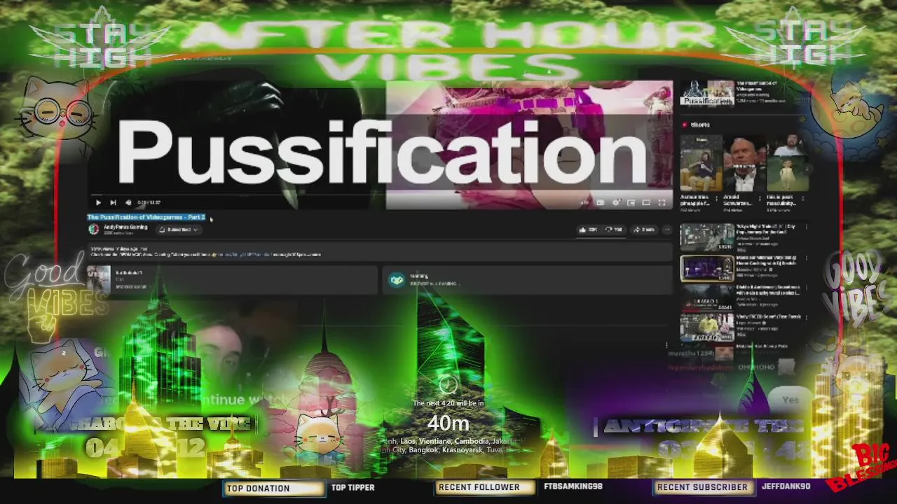Open the Diablo recommended video title
897x504 pixels.
[769, 290]
